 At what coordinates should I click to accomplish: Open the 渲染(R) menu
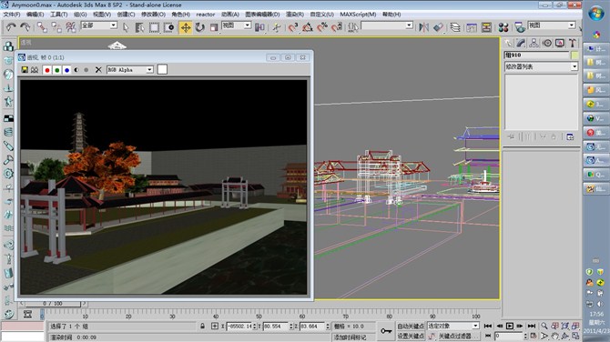[295, 15]
